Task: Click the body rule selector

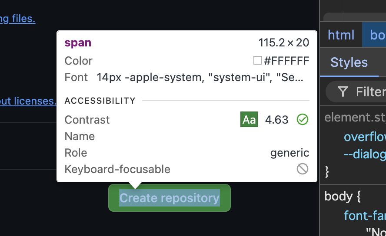Action: 339,196
